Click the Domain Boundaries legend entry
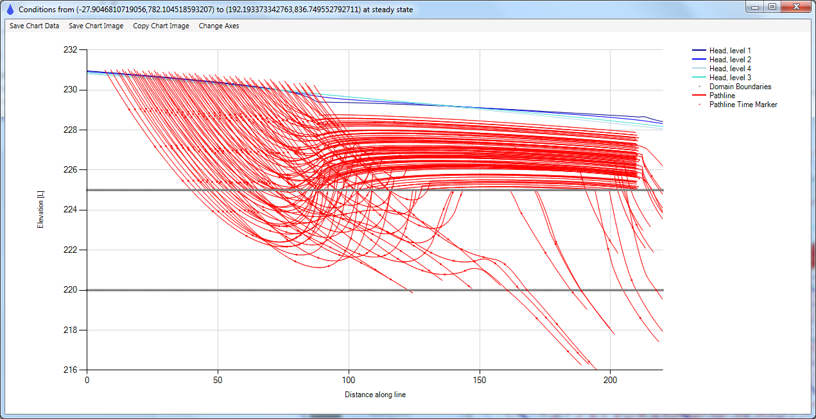 740,87
